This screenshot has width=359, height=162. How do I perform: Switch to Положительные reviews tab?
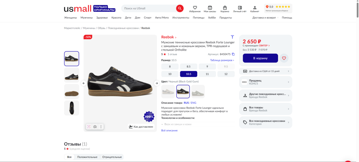coord(87,157)
